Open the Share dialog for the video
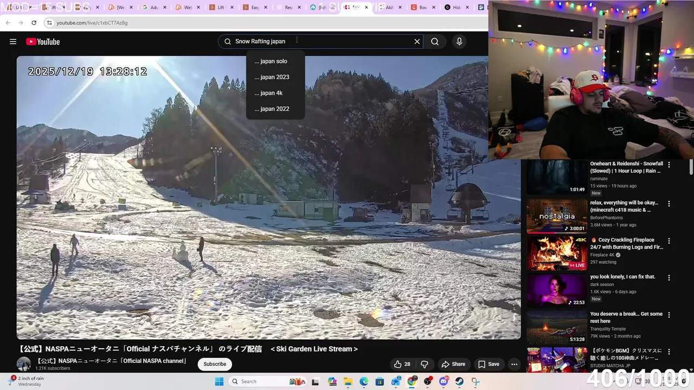This screenshot has height=390, width=694. pyautogui.click(x=453, y=364)
